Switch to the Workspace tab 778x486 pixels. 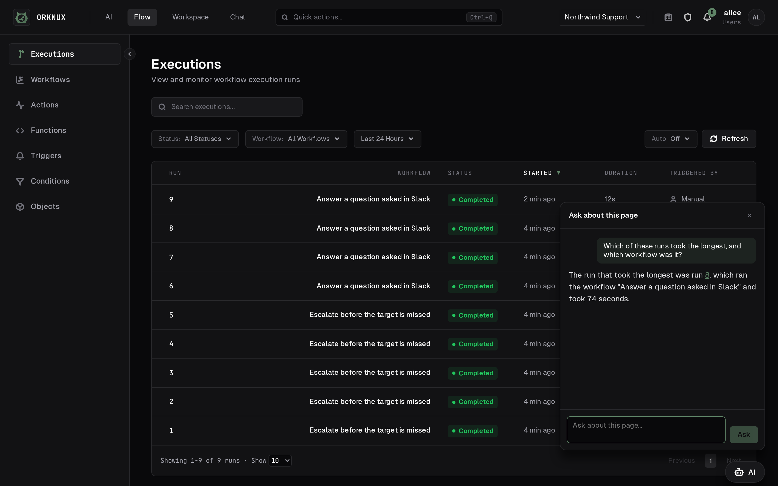click(x=190, y=17)
